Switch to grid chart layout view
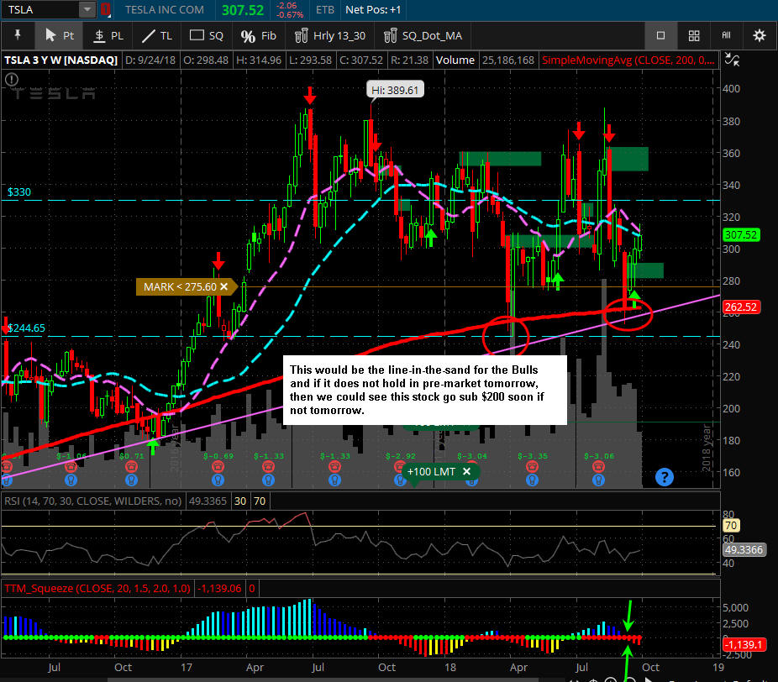 click(694, 36)
